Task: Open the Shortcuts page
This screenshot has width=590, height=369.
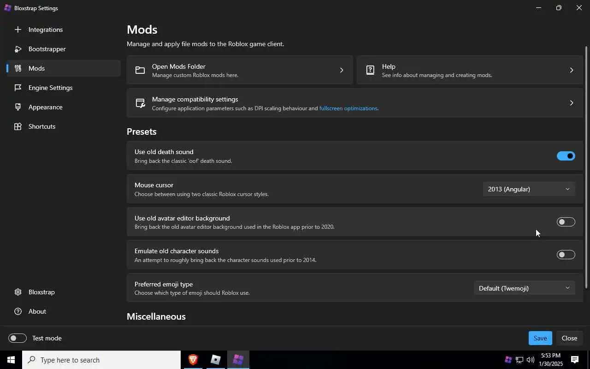Action: click(64, 126)
